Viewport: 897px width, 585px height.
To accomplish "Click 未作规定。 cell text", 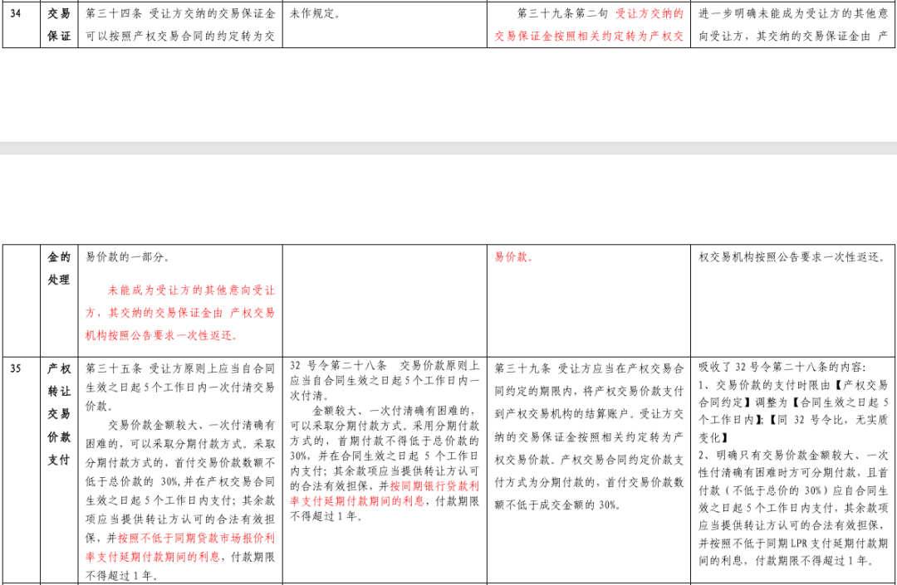I will point(316,13).
